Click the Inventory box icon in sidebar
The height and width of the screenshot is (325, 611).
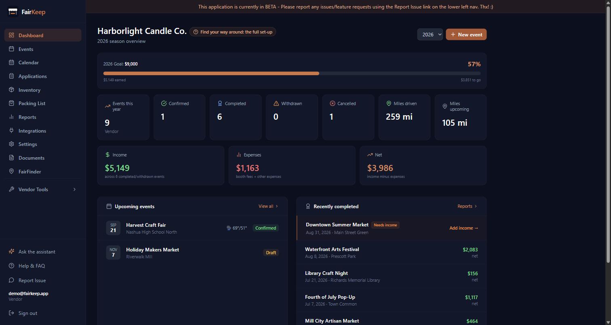click(x=11, y=90)
